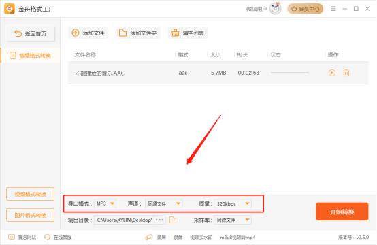
Task: Click the 录屏 screen recording link
Action: click(161, 238)
